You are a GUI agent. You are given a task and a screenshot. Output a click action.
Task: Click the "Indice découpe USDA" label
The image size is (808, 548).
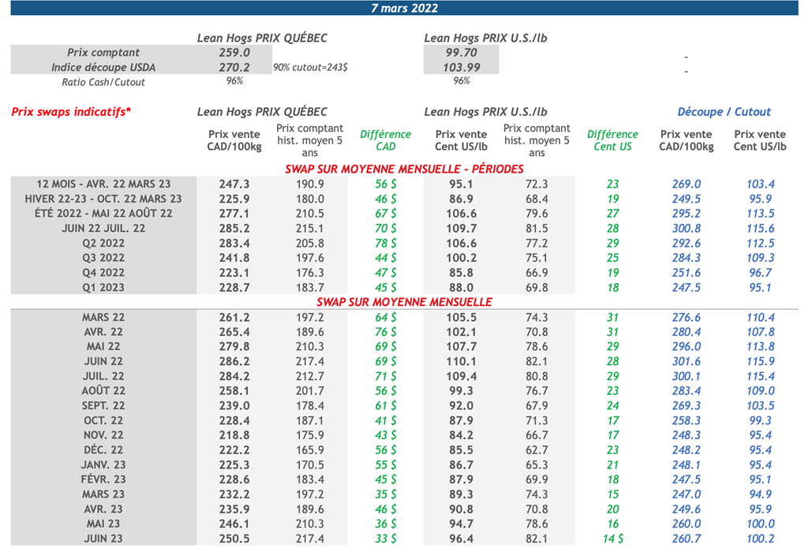(103, 68)
